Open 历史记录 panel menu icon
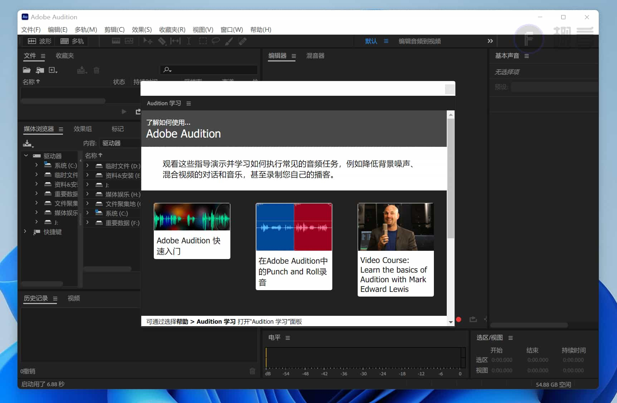The image size is (617, 403). (x=55, y=299)
